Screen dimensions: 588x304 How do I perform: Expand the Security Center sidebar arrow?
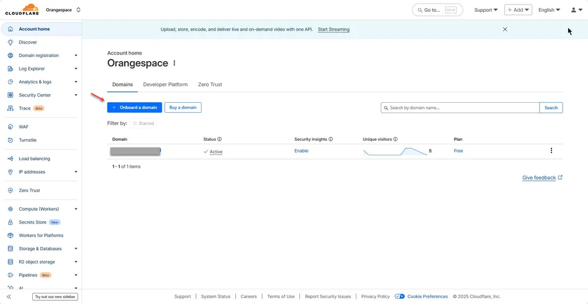(76, 95)
